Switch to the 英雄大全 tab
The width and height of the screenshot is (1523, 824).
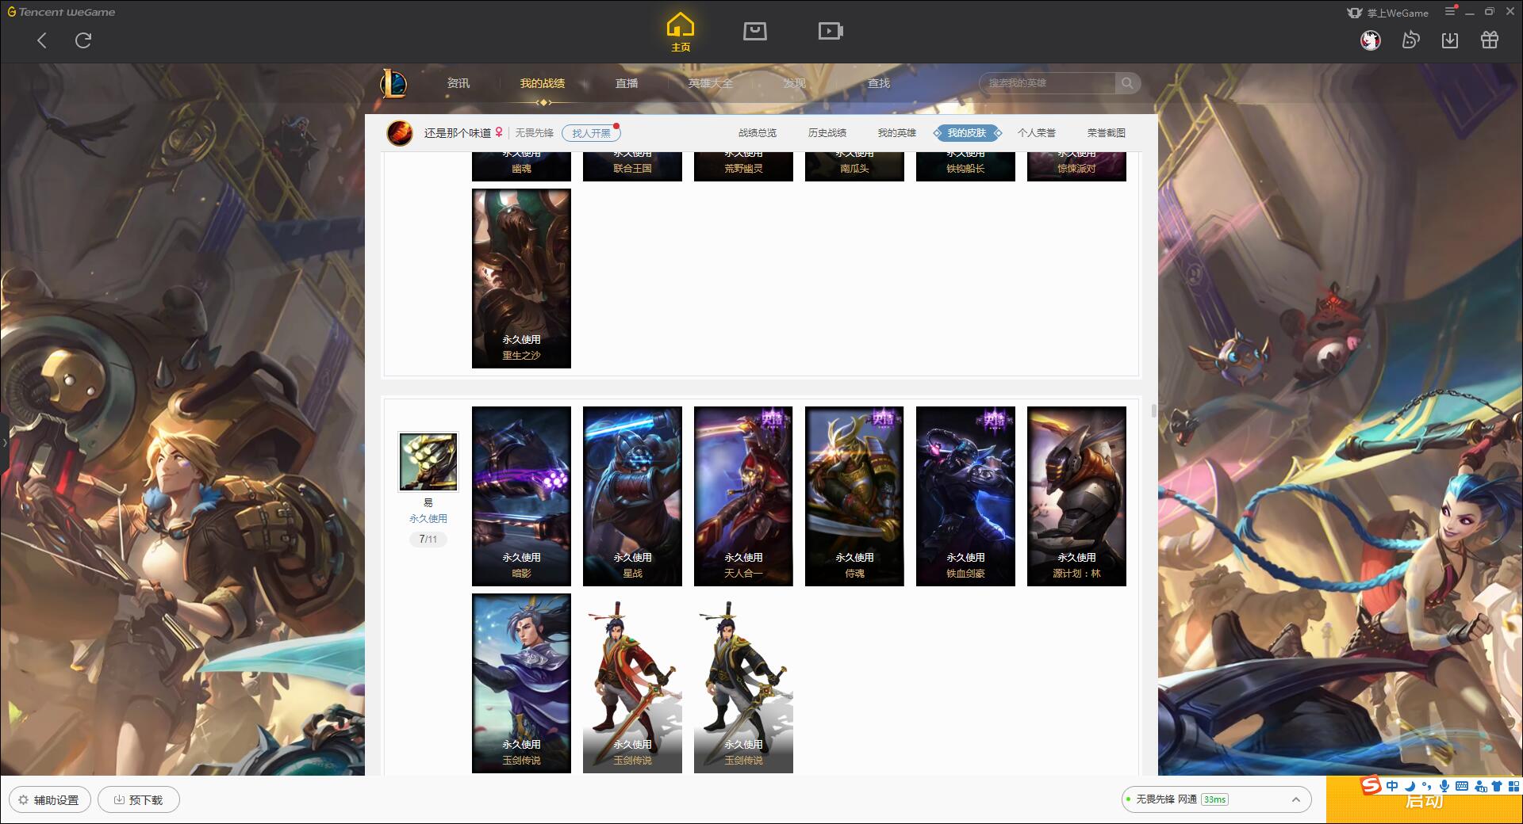(711, 83)
